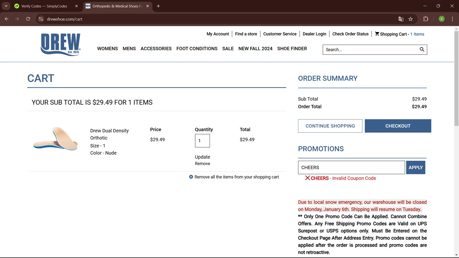Click the CHECKOUT button

click(x=398, y=126)
